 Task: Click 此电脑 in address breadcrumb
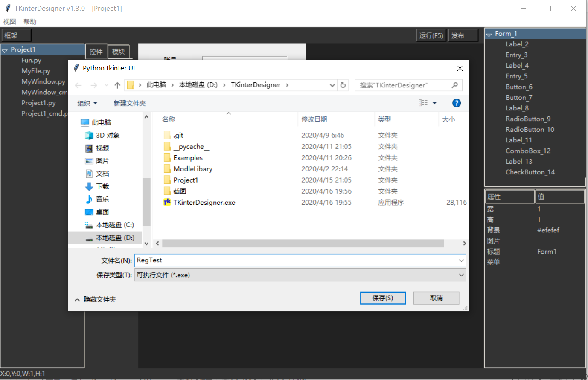pos(156,85)
